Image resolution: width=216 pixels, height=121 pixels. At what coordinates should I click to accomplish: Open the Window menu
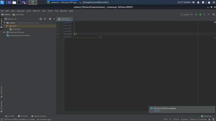click(x=64, y=11)
